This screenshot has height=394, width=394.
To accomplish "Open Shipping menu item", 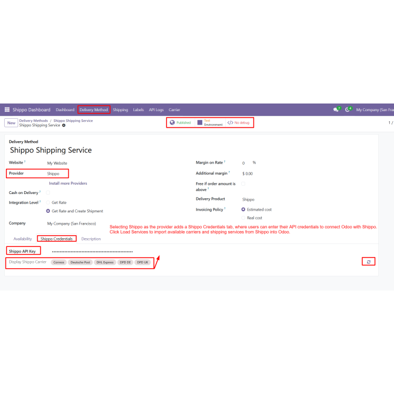I will click(120, 110).
